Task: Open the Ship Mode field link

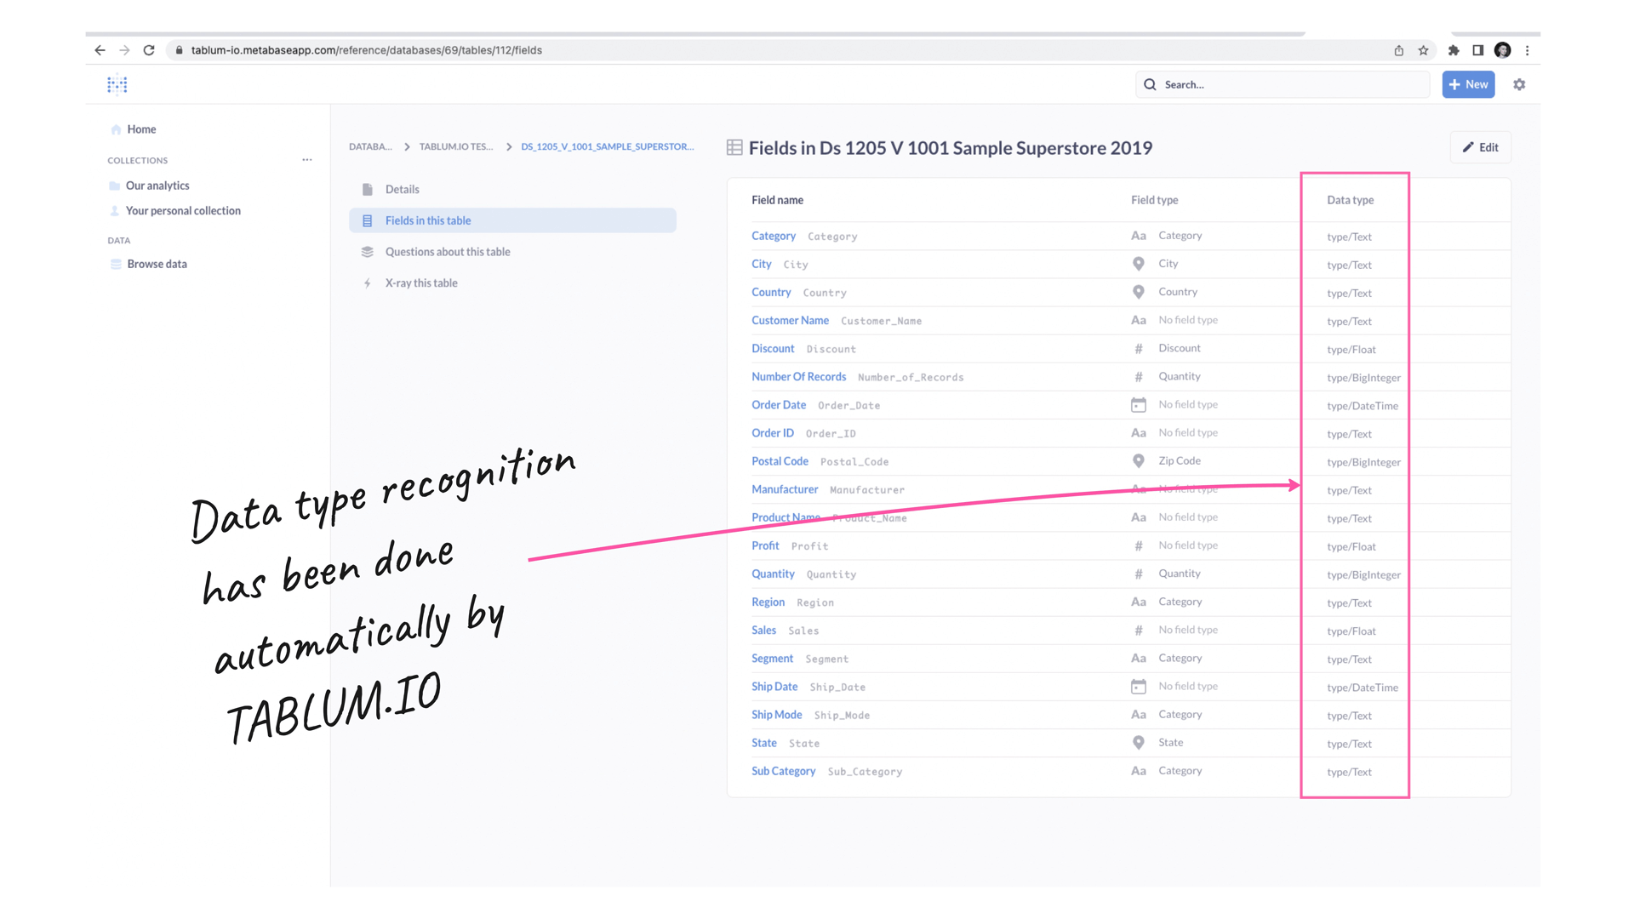Action: 776,715
